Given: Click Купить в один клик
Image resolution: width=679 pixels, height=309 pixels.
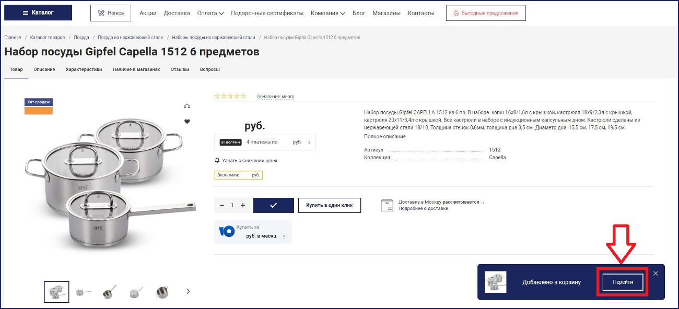Looking at the screenshot, I should pos(329,205).
